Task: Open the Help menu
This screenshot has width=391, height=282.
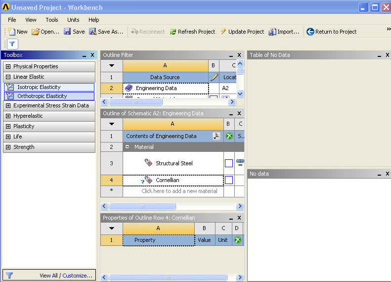Action: (94, 20)
